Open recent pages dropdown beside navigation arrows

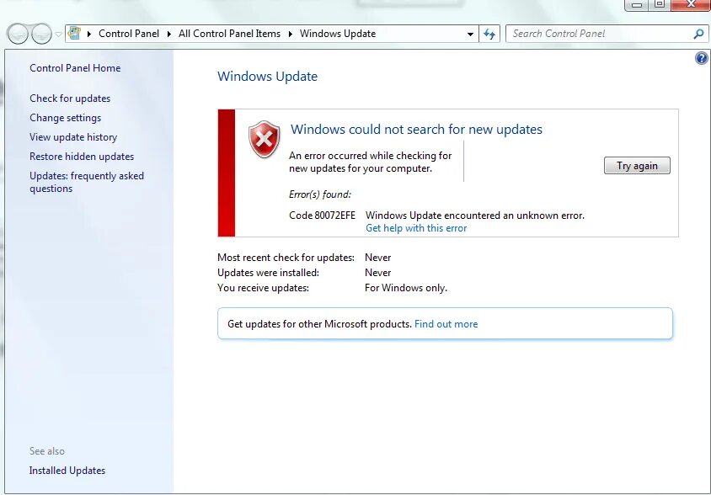click(58, 34)
